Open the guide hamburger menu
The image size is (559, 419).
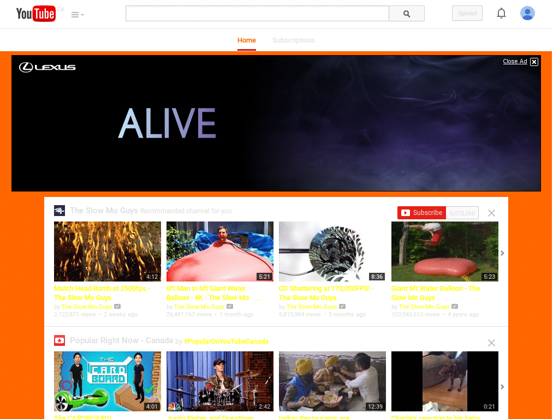coord(78,15)
